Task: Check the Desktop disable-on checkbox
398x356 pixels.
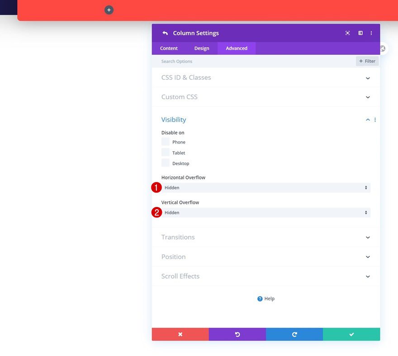Action: (x=166, y=163)
